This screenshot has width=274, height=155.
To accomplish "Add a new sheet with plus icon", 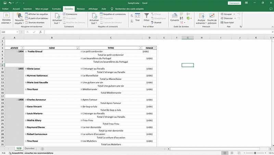I will point(42,149).
